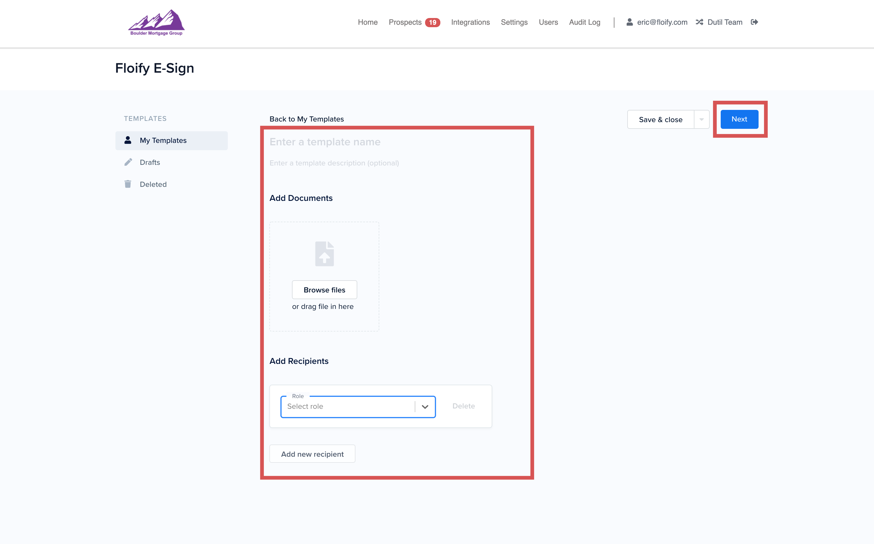Focus the template name input field
The width and height of the screenshot is (874, 544).
360,142
